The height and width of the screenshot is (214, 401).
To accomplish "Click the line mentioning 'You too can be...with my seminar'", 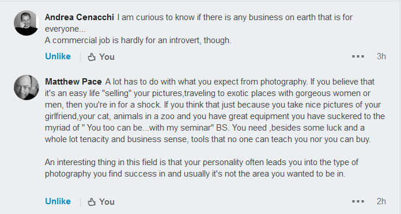I will (x=205, y=128).
